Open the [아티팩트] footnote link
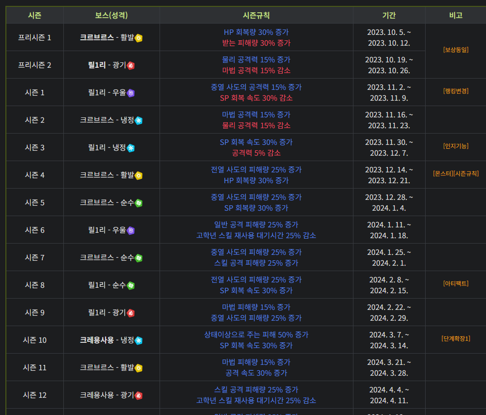The width and height of the screenshot is (486, 415). 456,283
